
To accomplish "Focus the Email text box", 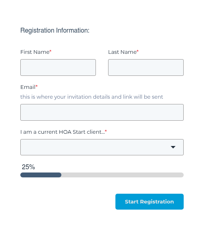I will (102, 113).
